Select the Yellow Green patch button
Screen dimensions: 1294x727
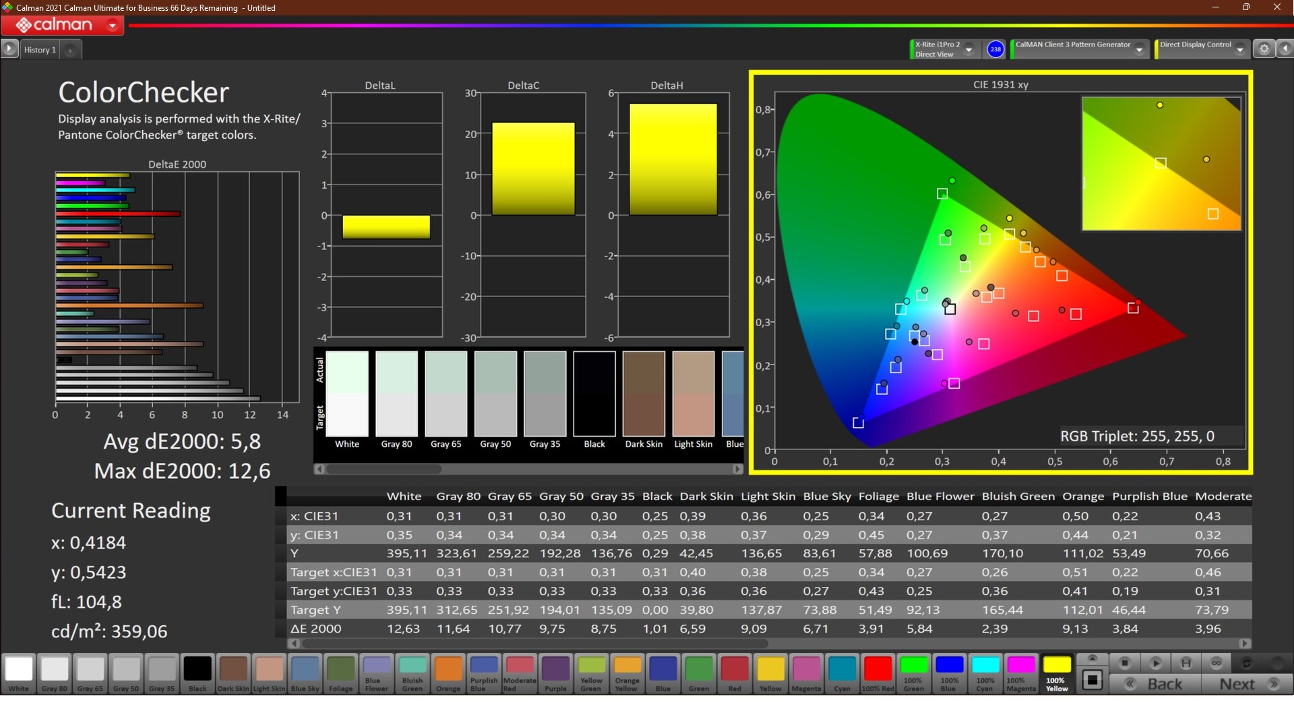591,673
